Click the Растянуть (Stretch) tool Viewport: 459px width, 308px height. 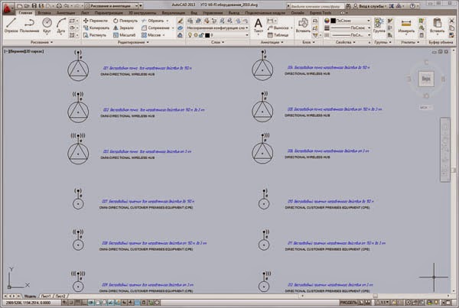click(95, 35)
